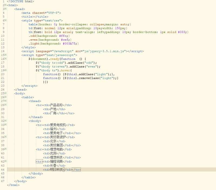Screen dimensions: 216x190
Task: Click the 长春 cell text
Action: pyautogui.click(x=53, y=166)
